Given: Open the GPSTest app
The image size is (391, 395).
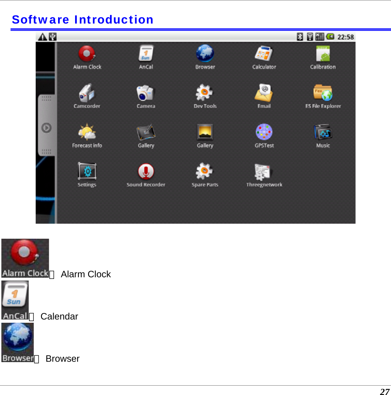Looking at the screenshot, I should 264,132.
